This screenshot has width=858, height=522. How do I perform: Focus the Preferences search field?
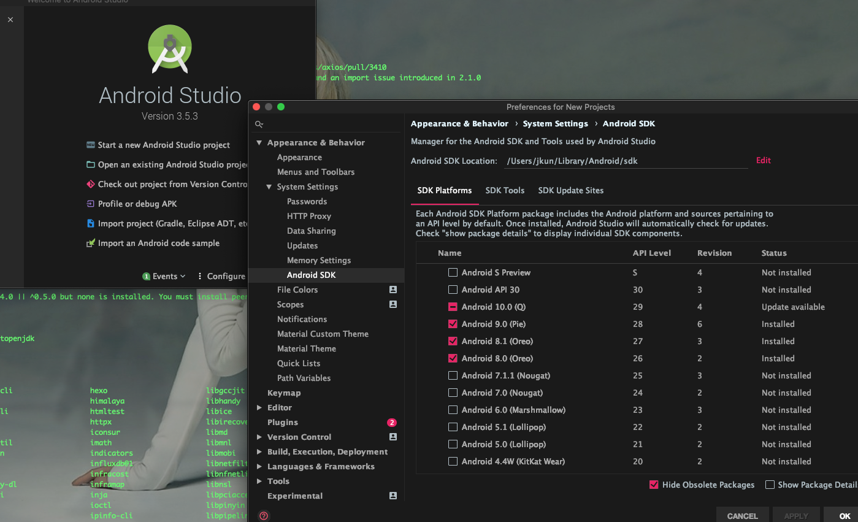327,124
